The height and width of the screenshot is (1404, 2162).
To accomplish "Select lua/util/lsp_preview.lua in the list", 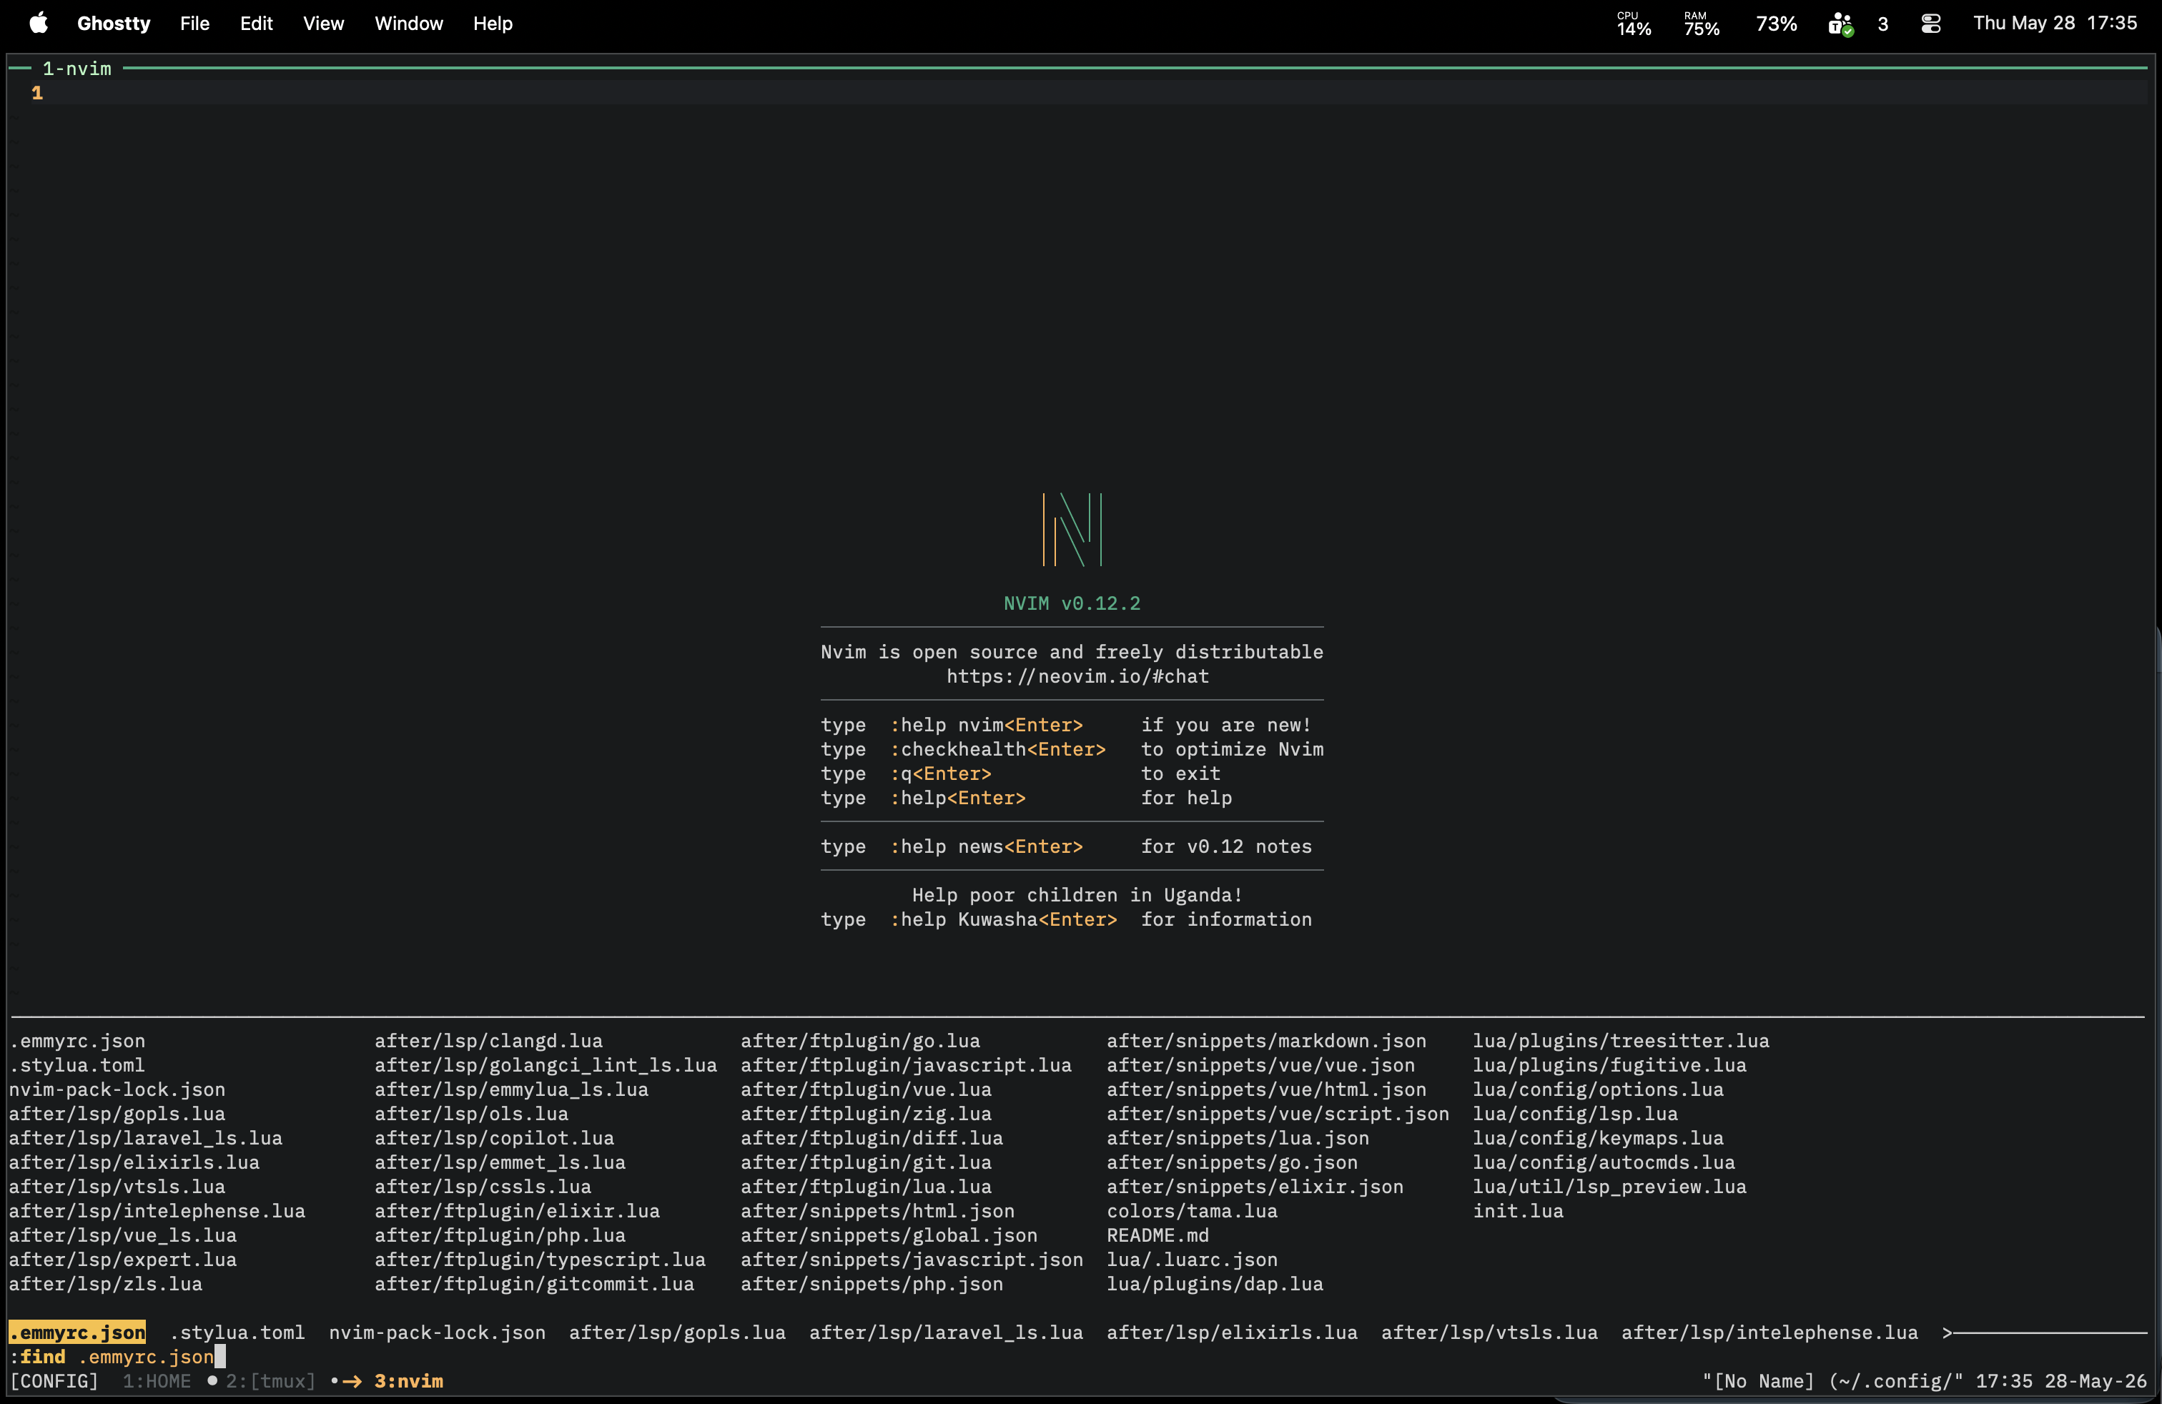I will 1609,1187.
